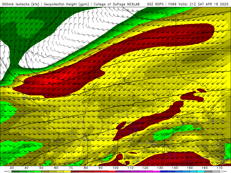Click the 40 value on the color scale
Viewport: 231px width, 173px height.
(26, 168)
